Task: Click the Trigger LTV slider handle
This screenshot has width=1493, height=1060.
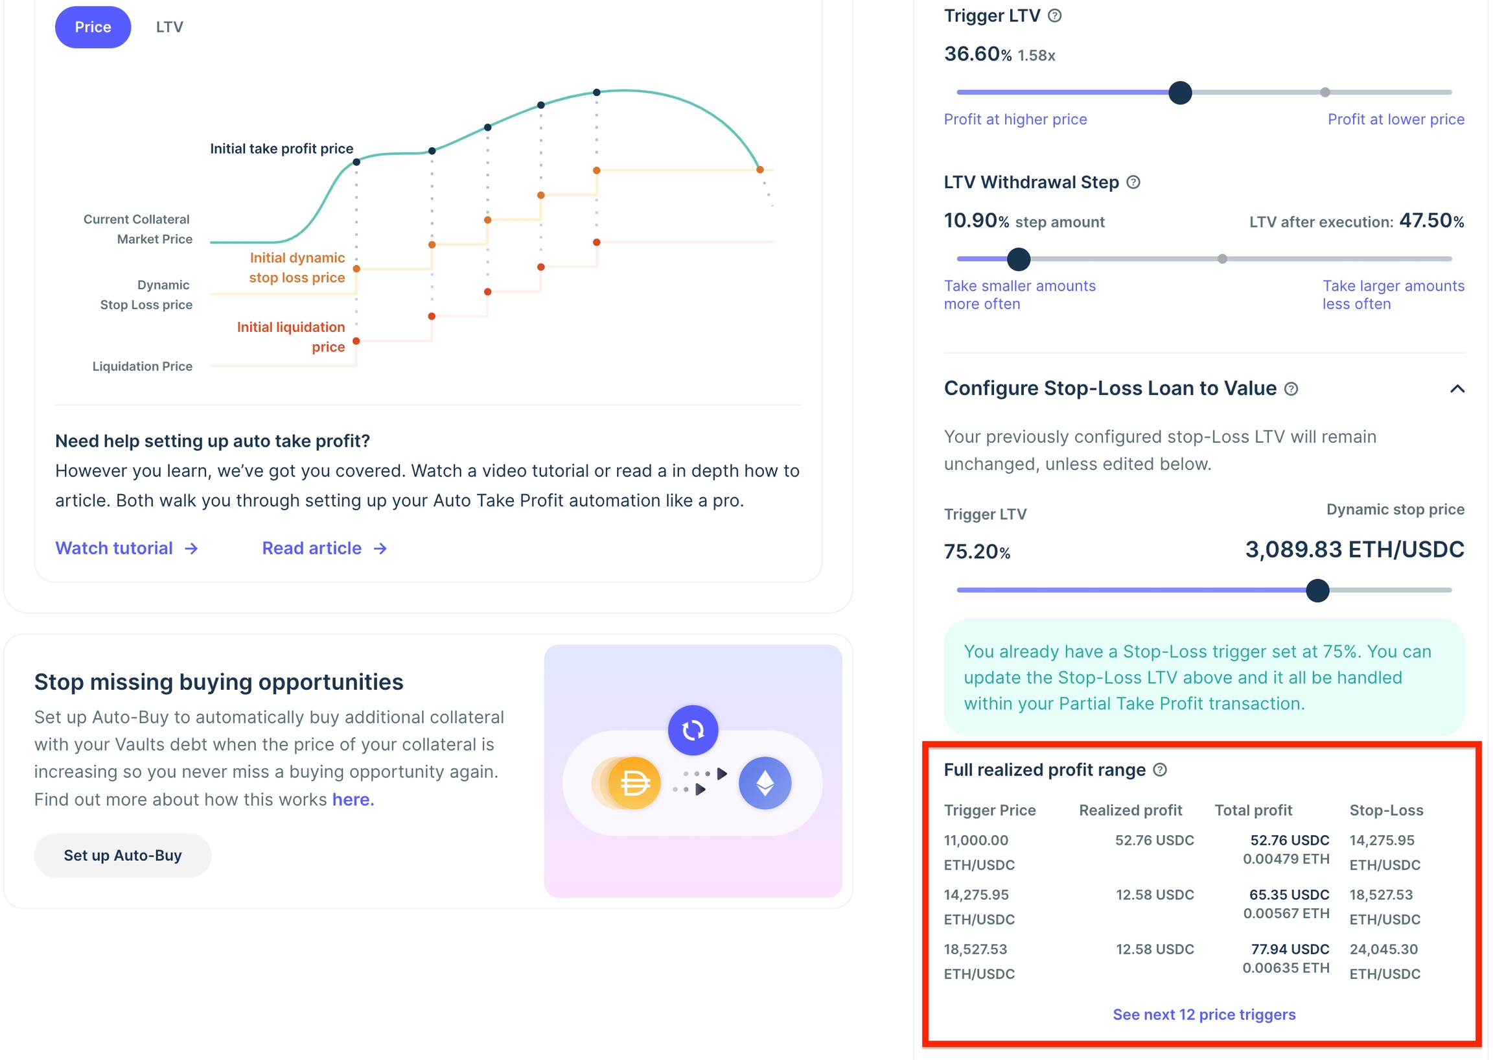Action: [x=1180, y=93]
